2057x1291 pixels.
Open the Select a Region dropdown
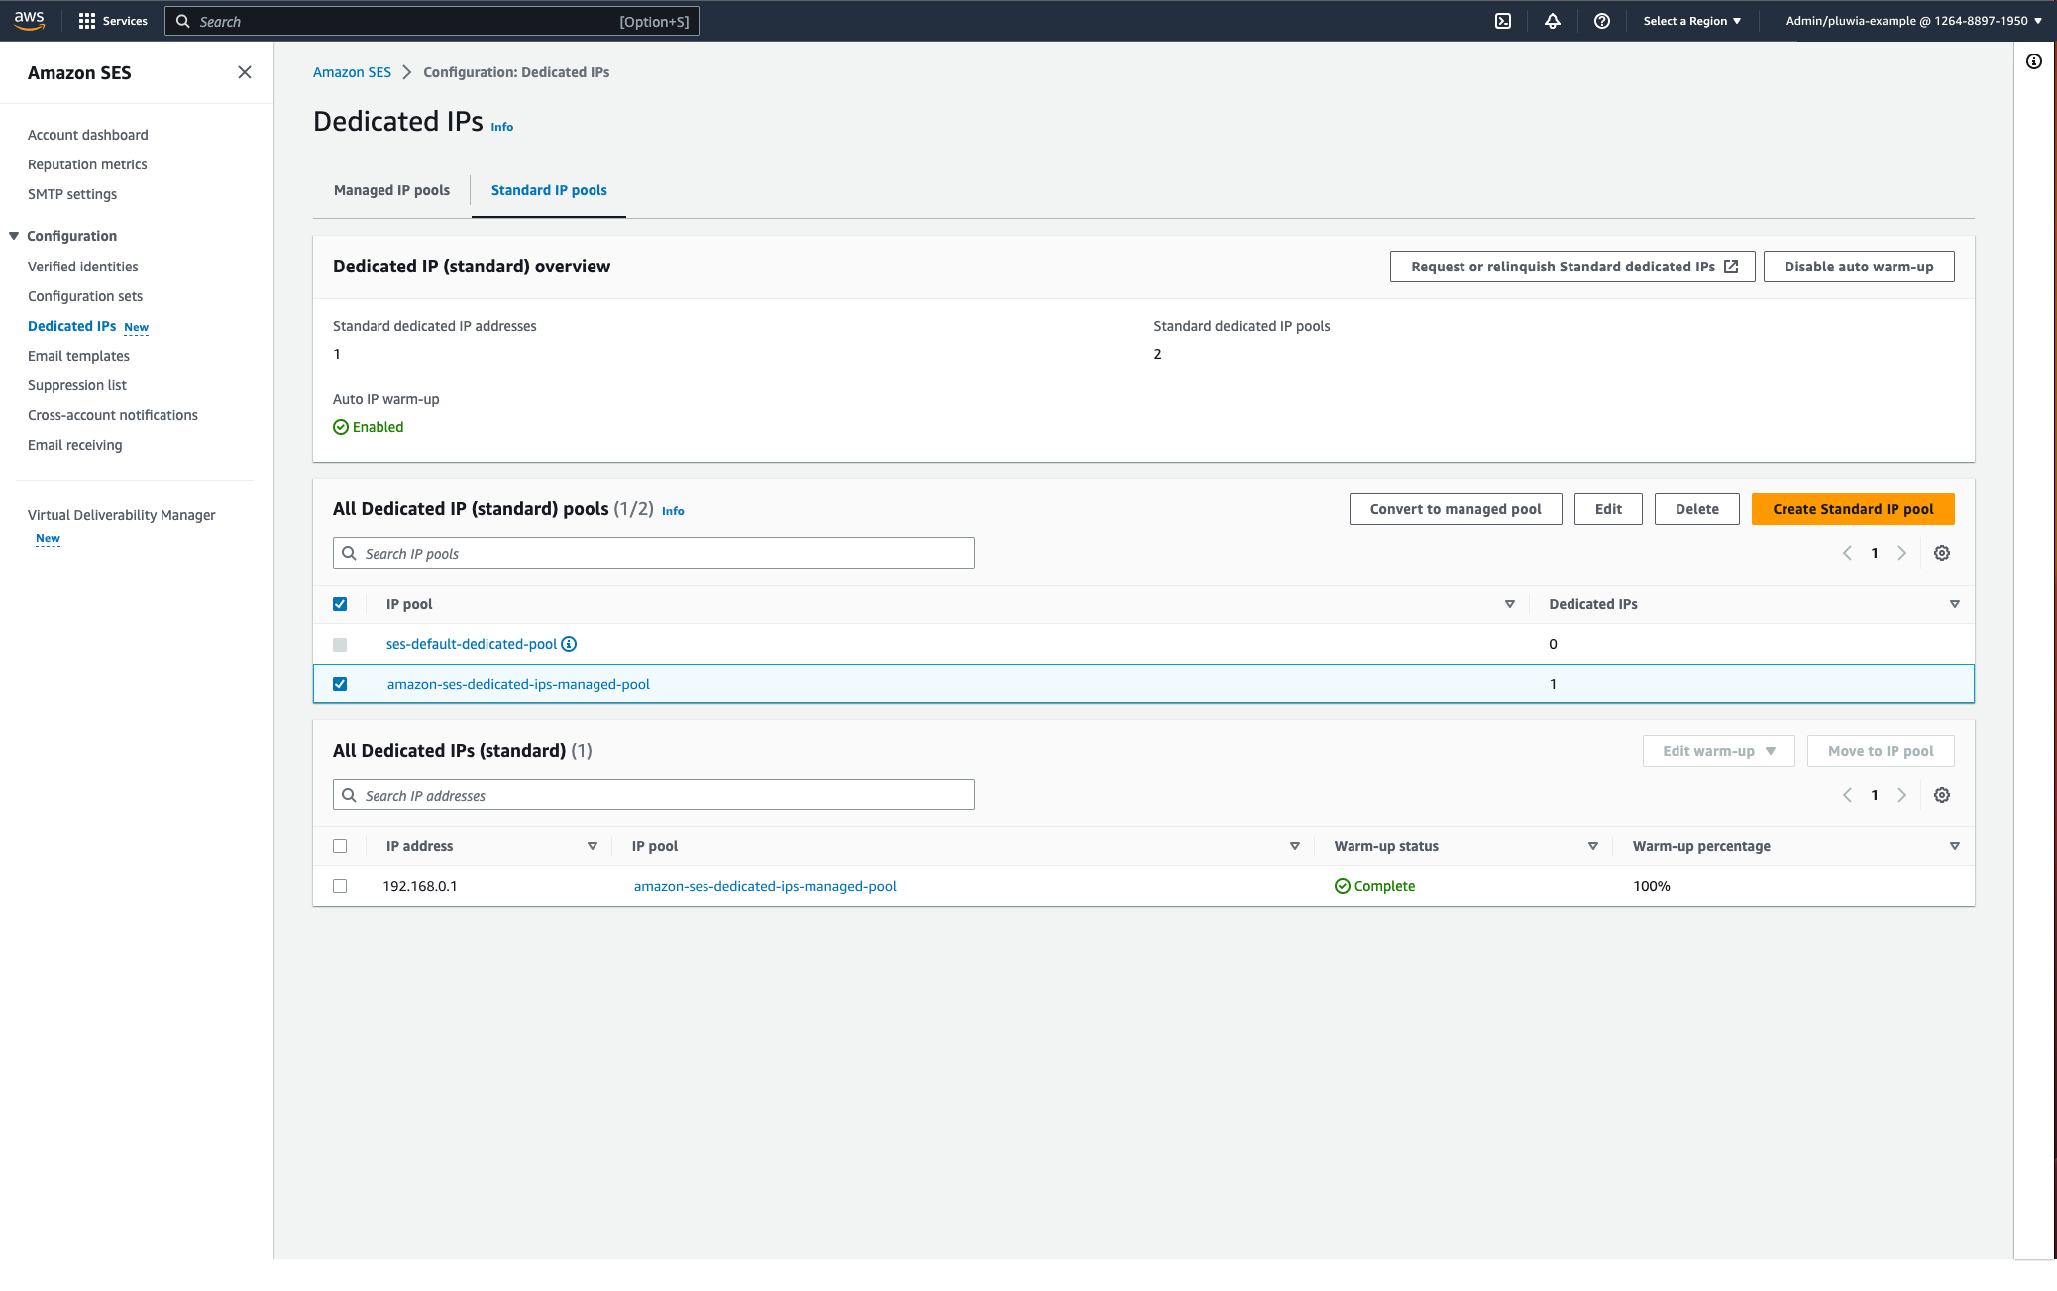[x=1691, y=20]
